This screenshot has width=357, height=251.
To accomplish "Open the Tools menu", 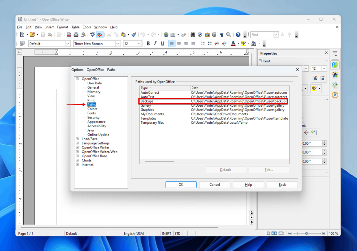I will [x=87, y=27].
